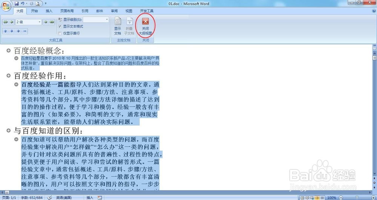
Task: Open Word Help question-mark icon
Action: click(374, 11)
